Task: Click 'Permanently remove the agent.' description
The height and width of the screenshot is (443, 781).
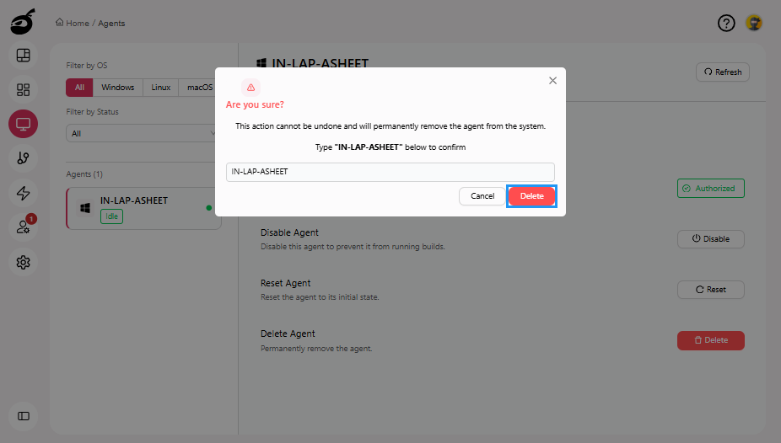Action: pos(316,349)
